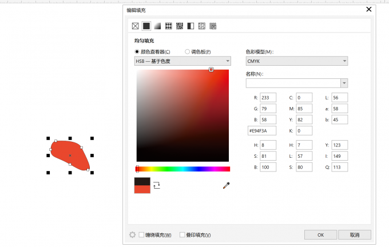The height and width of the screenshot is (247, 389).
Task: Click the Lab b field showing 45
Action: tap(340, 119)
